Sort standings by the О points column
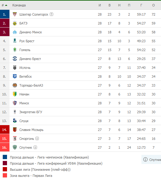The image size is (161, 179). pyautogui.click(x=153, y=5)
